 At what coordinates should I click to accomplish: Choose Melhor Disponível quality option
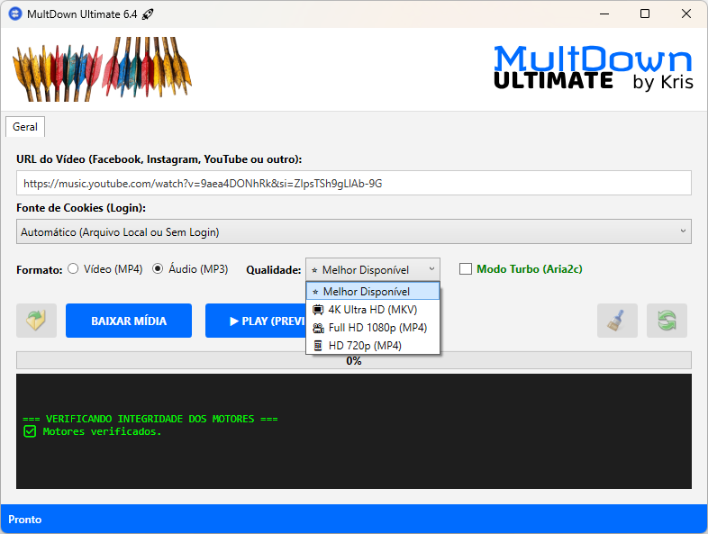[x=373, y=291]
